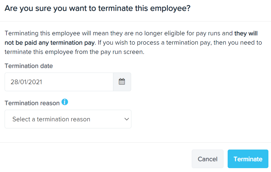Click the dialog heading about terminating employee

(x=98, y=8)
